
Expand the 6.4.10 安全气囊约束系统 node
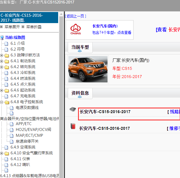point(1,153)
